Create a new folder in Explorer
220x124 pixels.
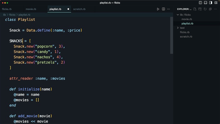click(x=200, y=9)
